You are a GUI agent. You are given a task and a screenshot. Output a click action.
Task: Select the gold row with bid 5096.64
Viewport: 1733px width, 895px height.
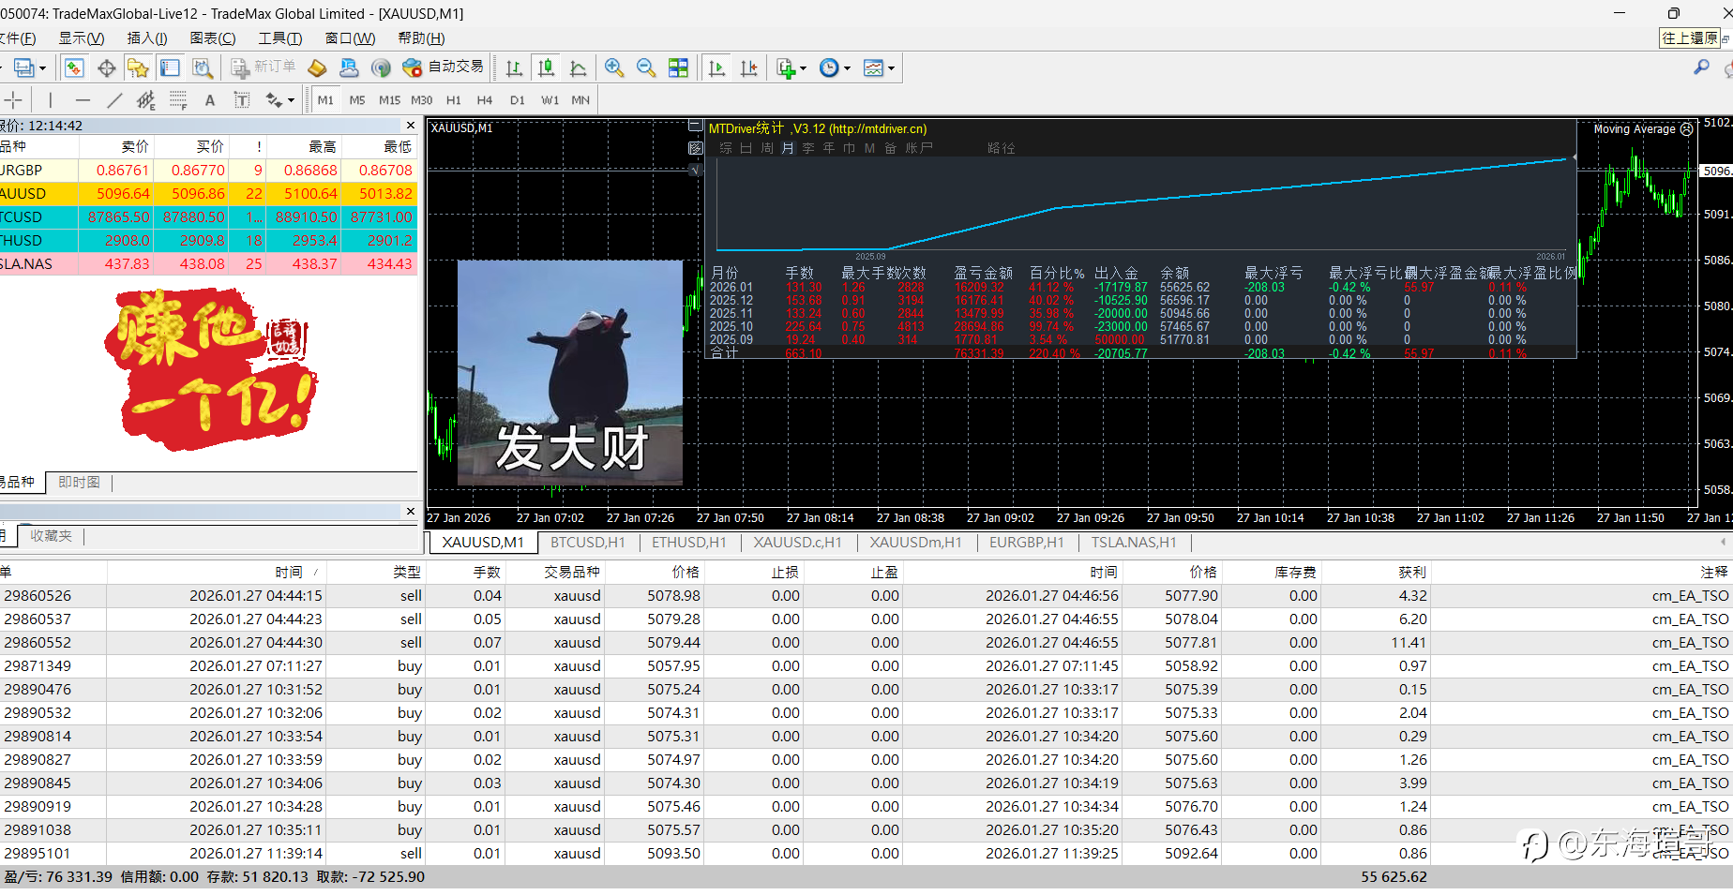pos(208,193)
